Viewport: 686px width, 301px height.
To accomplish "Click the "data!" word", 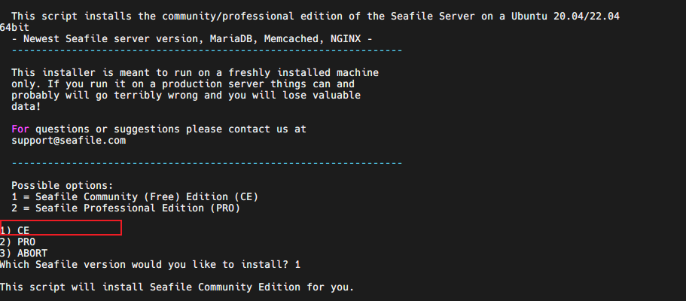I will pyautogui.click(x=26, y=107).
